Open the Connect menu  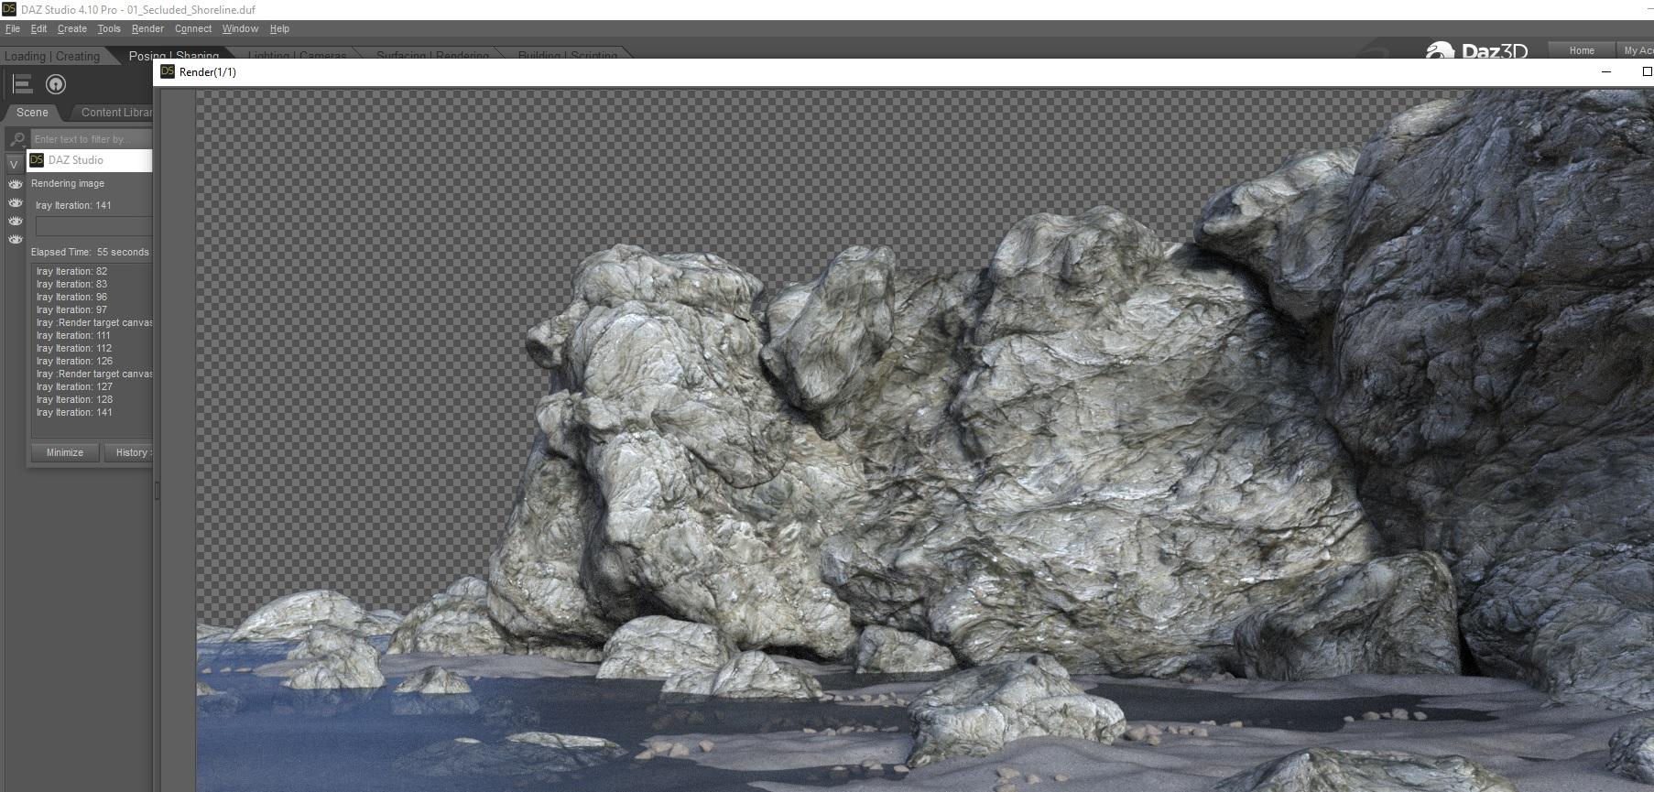click(x=193, y=28)
